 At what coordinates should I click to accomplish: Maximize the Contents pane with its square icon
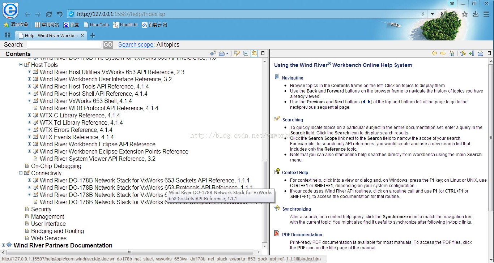[263, 53]
